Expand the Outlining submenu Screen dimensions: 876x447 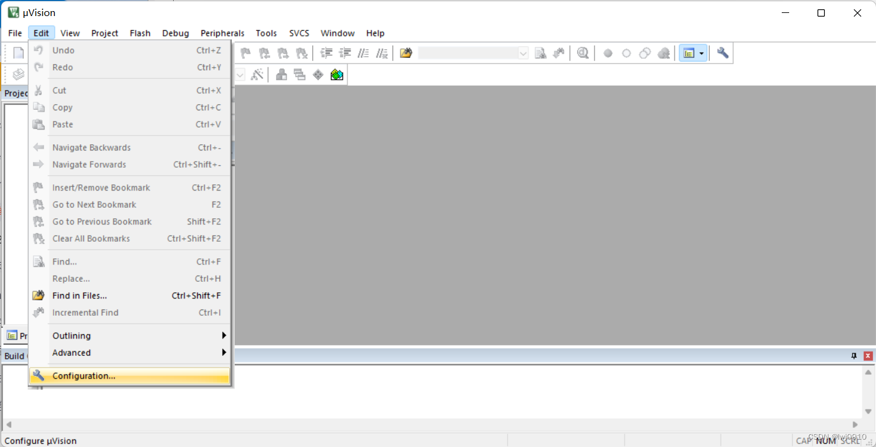(129, 335)
